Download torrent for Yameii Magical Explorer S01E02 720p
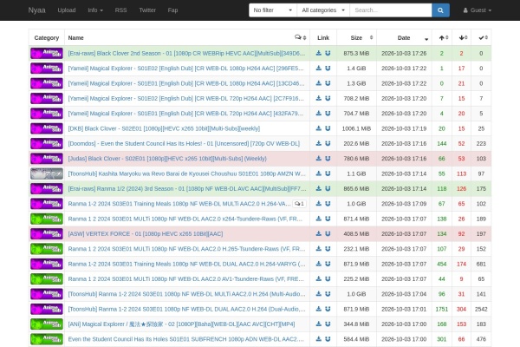520x347 pixels. pyautogui.click(x=319, y=98)
